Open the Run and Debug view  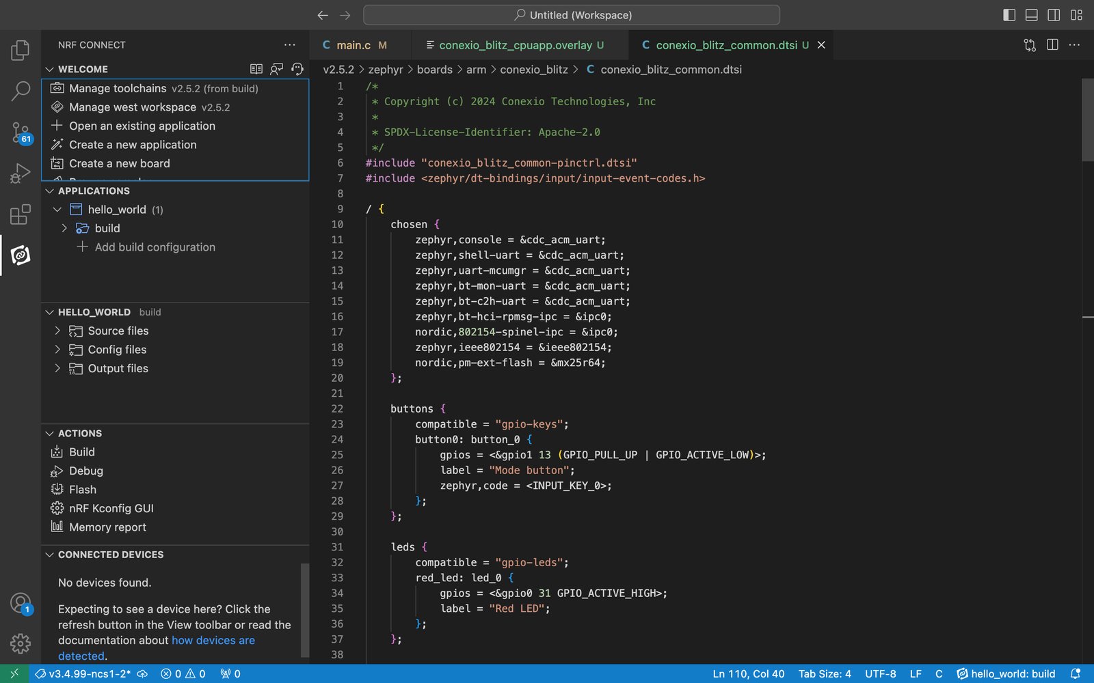click(21, 173)
